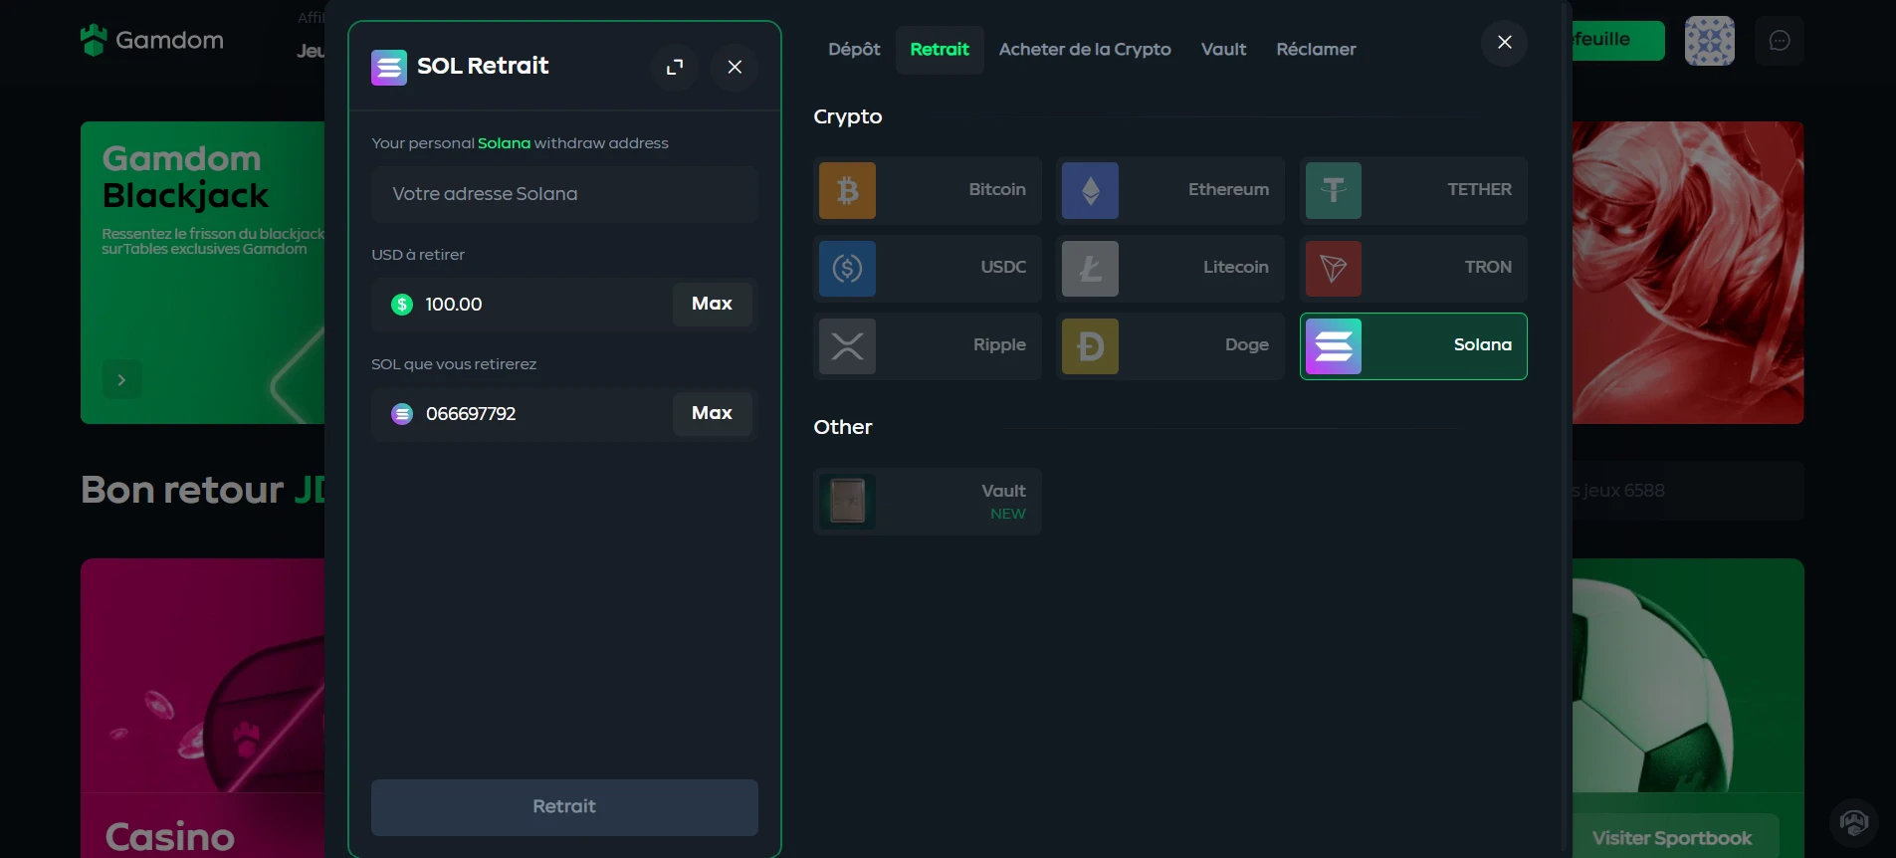The width and height of the screenshot is (1896, 858).
Task: Pick TETHER from the crypto list
Action: coord(1413,190)
